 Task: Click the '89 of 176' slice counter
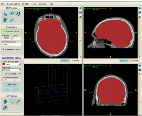[134, 61]
